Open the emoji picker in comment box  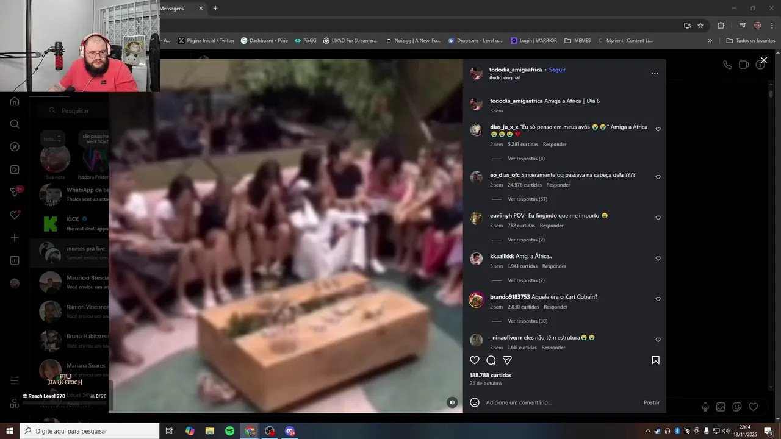[x=475, y=402]
